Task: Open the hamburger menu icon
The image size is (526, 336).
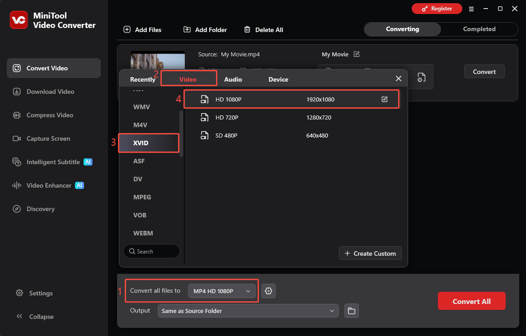Action: click(x=471, y=9)
